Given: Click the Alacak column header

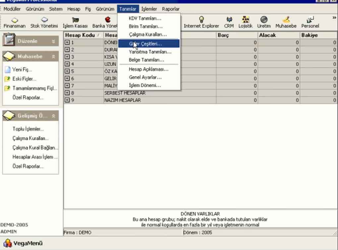Looking at the screenshot, I should (x=279, y=35).
